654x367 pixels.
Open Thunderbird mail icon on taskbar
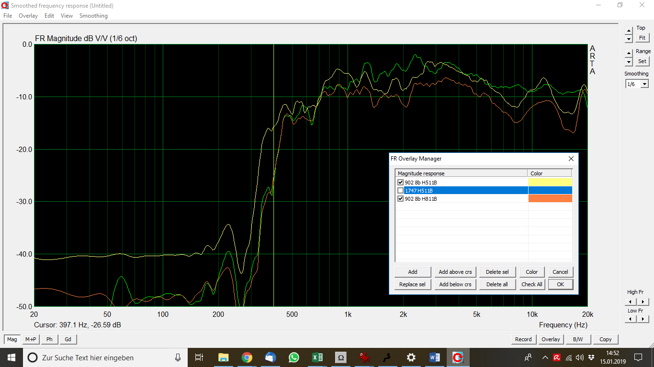point(270,357)
